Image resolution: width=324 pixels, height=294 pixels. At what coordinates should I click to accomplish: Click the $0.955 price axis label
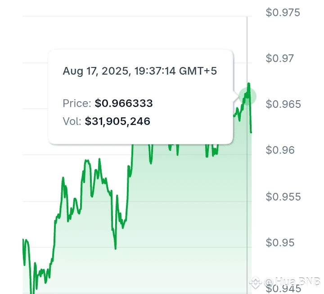[x=283, y=196]
